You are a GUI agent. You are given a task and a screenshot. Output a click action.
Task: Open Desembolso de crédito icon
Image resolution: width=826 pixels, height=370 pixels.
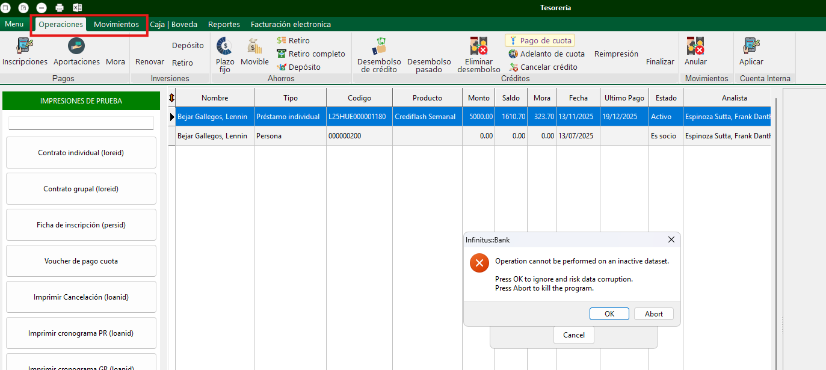point(379,46)
